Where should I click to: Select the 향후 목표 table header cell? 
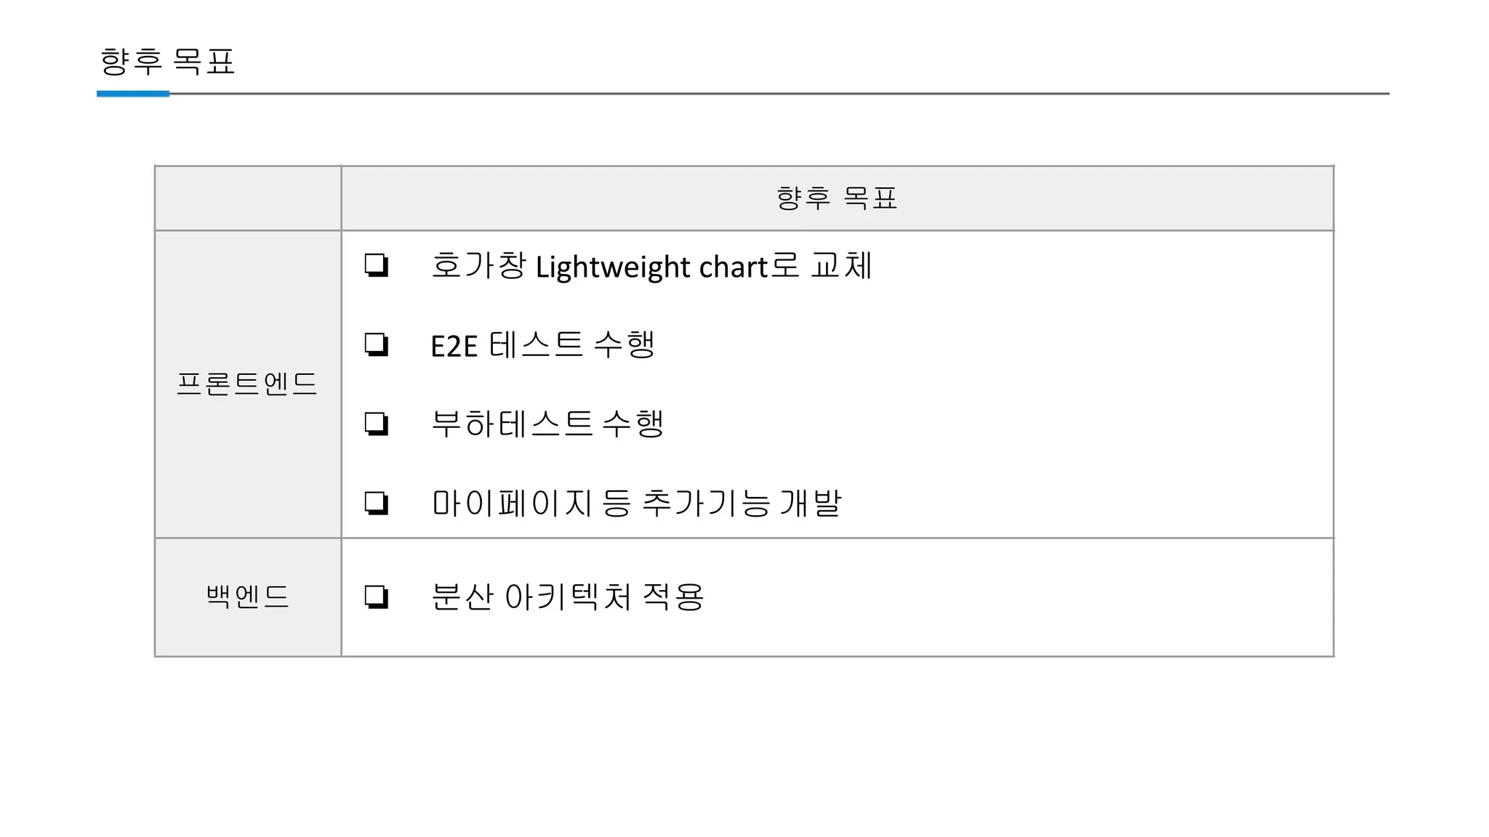point(838,198)
